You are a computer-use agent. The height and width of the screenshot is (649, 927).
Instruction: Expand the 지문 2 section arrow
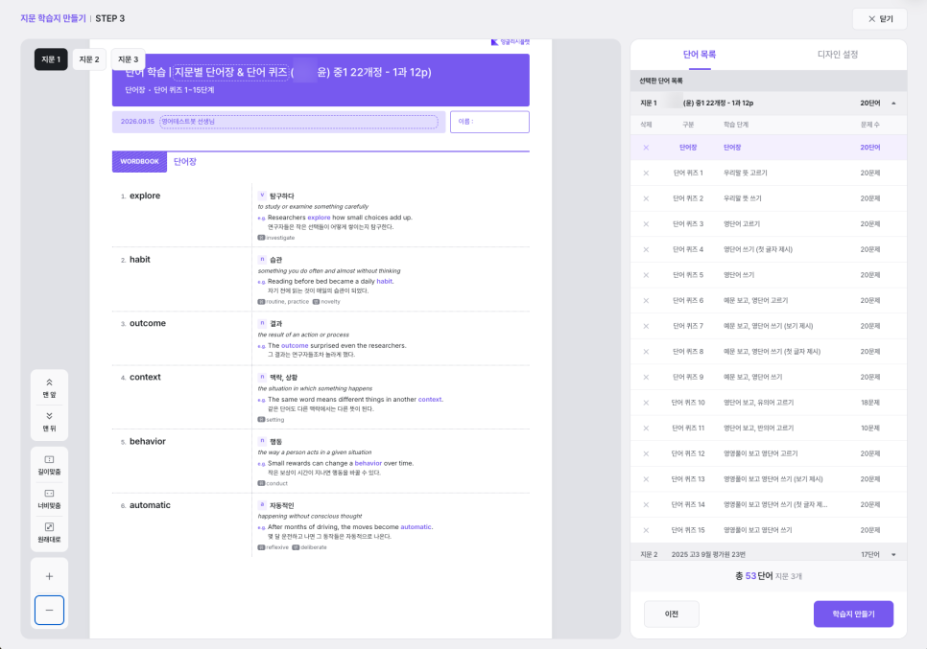tap(893, 554)
